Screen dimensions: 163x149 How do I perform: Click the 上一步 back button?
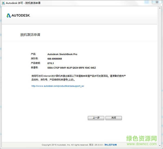click(x=96, y=118)
